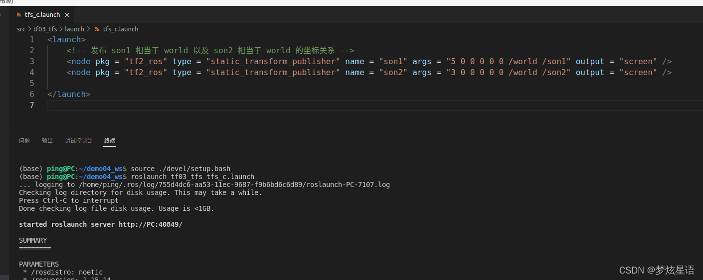This screenshot has height=280, width=703.
Task: Click the src breadcrumb segment
Action: click(21, 29)
